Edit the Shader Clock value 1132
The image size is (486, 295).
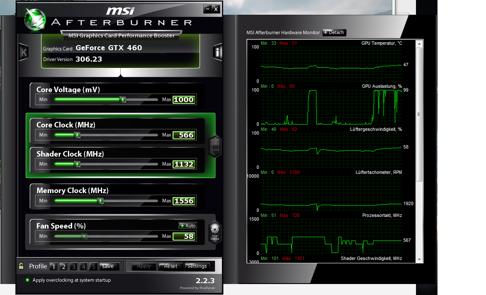[x=184, y=164]
